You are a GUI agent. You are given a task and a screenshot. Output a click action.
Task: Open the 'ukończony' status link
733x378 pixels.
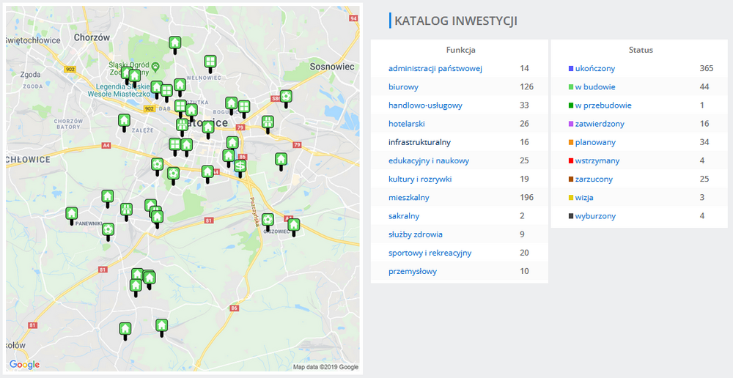[x=594, y=68]
